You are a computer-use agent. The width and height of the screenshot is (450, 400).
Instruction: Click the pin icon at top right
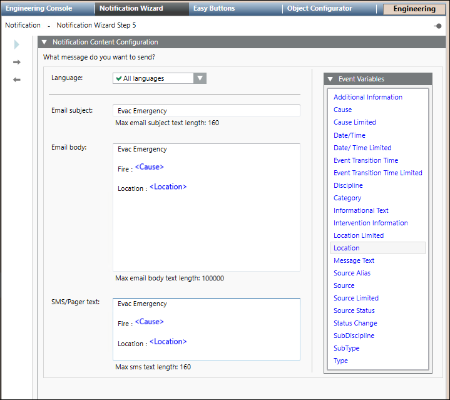437,26
